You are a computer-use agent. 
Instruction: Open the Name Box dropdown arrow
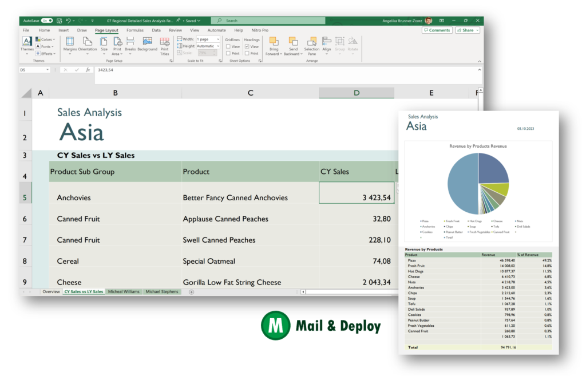[47, 70]
